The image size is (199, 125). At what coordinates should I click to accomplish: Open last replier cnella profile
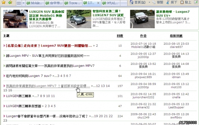tap(176, 97)
